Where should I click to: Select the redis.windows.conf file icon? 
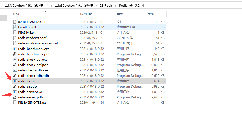[15, 38]
